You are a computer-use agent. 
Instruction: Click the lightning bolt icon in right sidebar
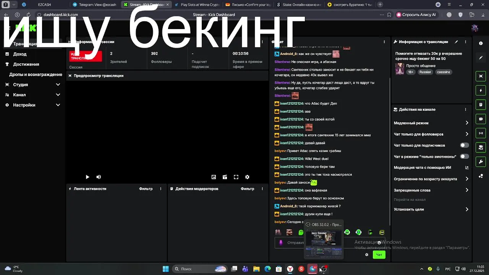481,91
